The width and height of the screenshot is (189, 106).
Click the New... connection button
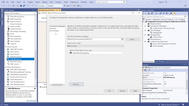coord(133,39)
